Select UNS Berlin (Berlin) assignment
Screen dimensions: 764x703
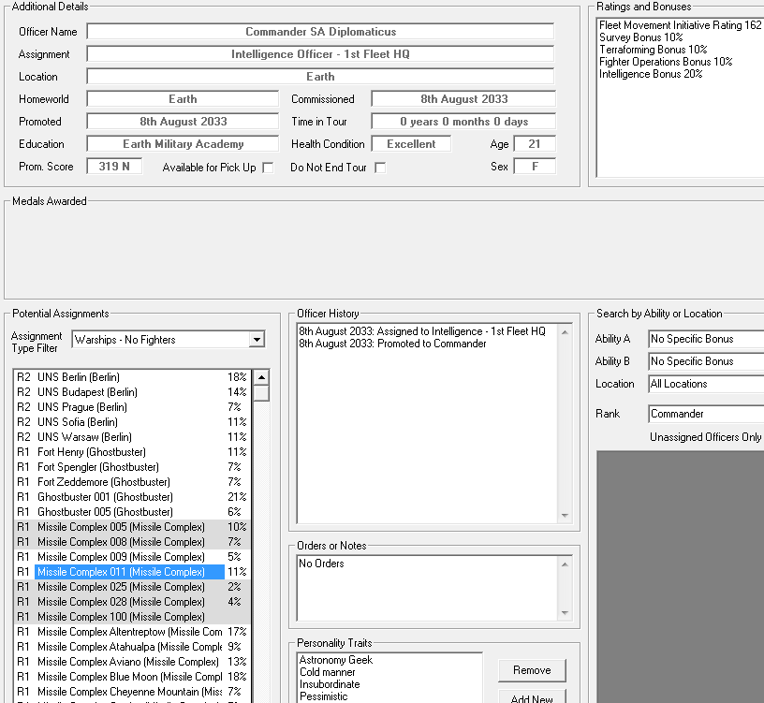[x=132, y=377]
